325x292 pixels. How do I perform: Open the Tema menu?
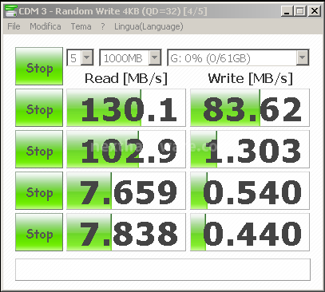(x=81, y=26)
